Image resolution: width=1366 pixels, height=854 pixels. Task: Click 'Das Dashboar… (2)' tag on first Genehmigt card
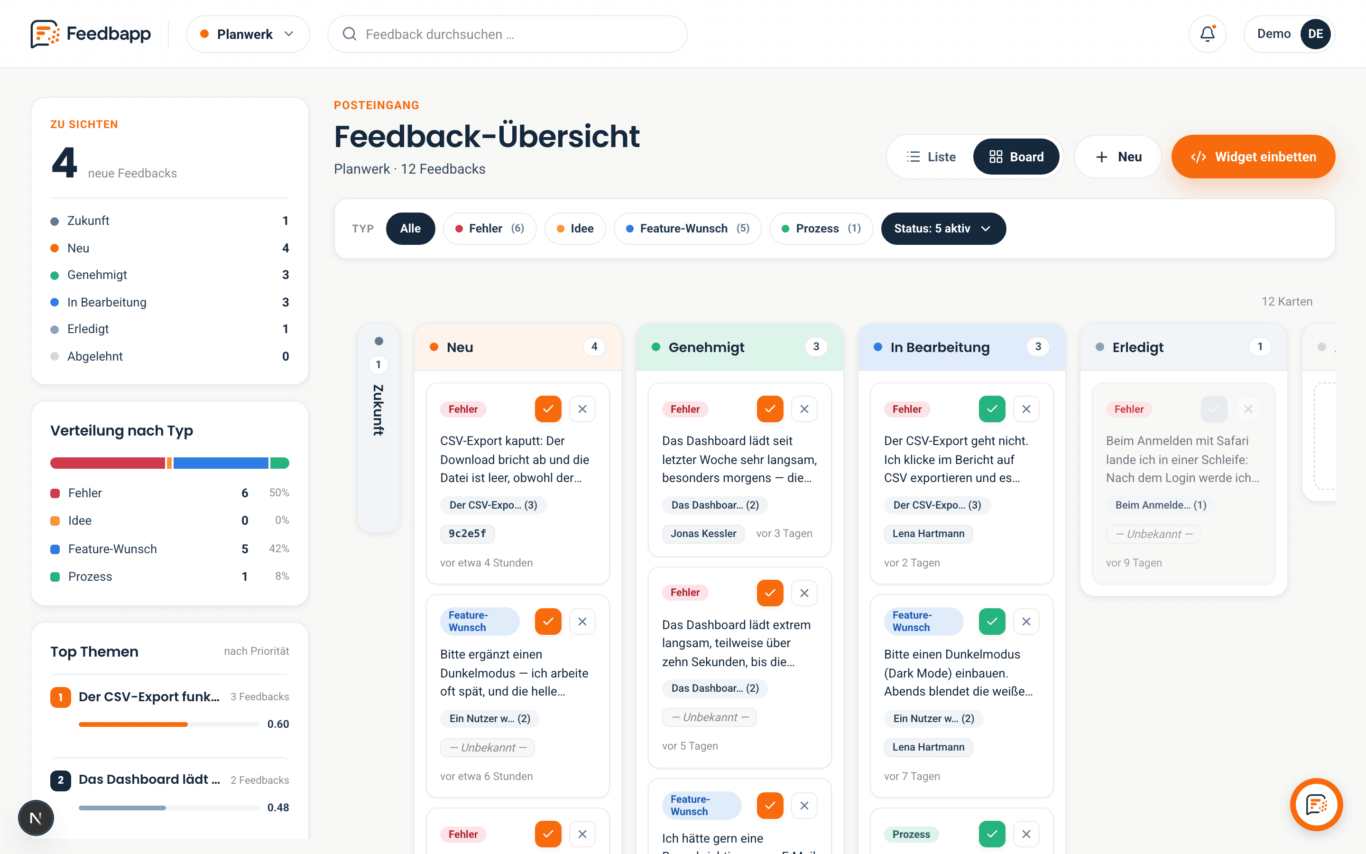(x=715, y=505)
